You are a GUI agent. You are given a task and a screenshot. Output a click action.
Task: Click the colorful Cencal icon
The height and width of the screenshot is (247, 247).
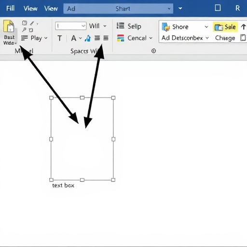click(x=121, y=38)
